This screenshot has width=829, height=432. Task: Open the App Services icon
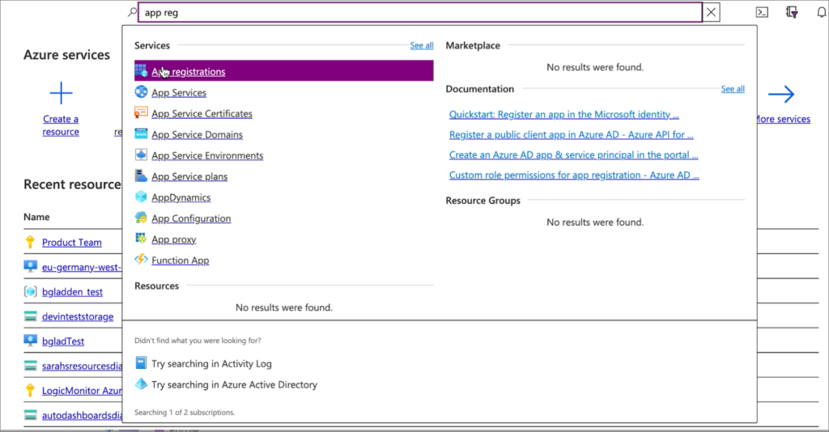[x=141, y=92]
